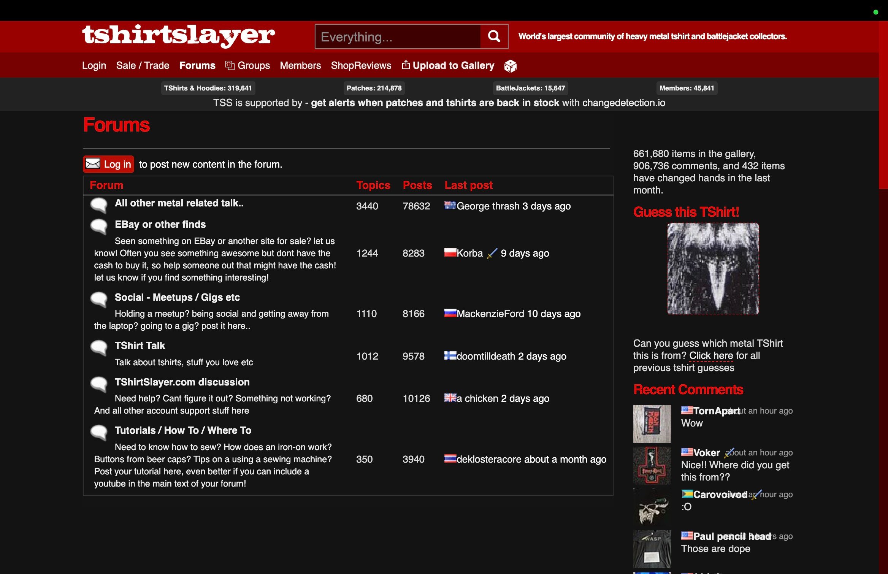Click the flag icon next to a chicken
The width and height of the screenshot is (888, 574).
coord(450,398)
